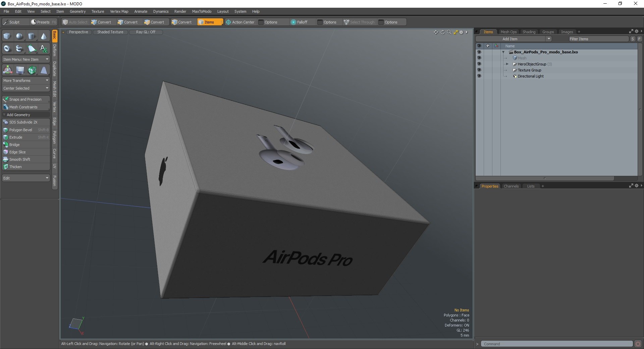Activate the green checkered cube transform tool
This screenshot has width=644, height=349.
32,70
